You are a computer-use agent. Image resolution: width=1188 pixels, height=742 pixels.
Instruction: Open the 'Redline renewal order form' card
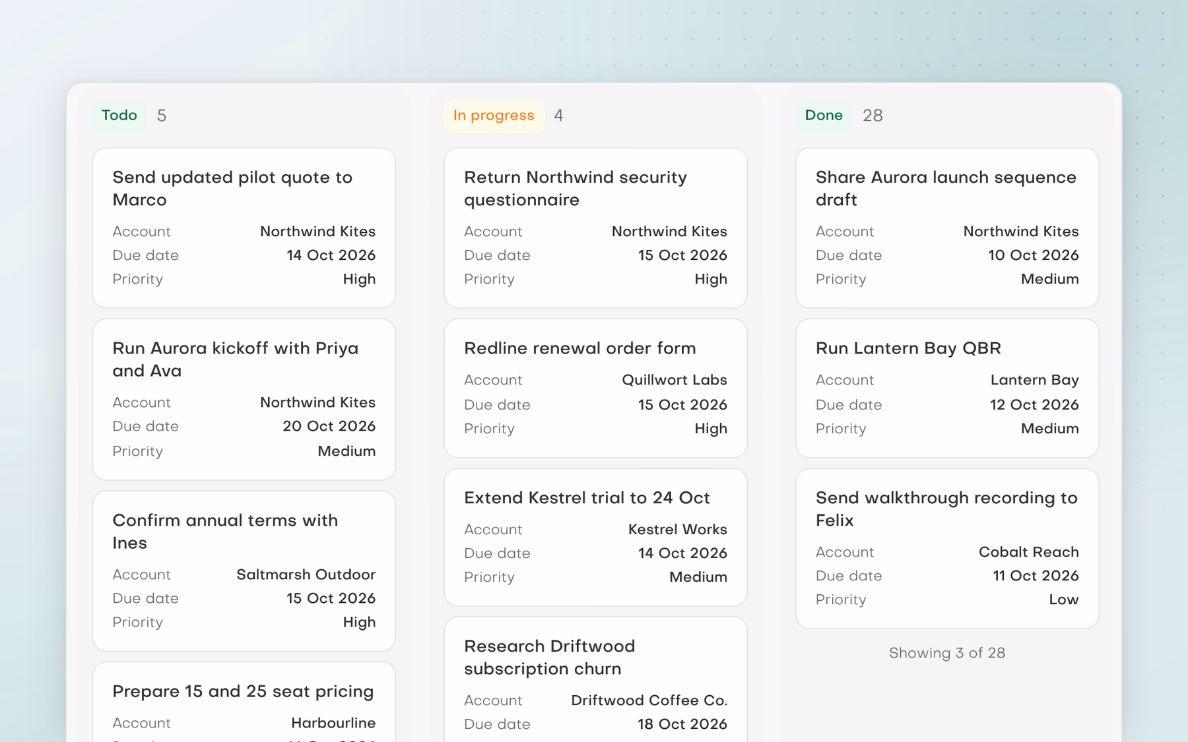point(595,388)
